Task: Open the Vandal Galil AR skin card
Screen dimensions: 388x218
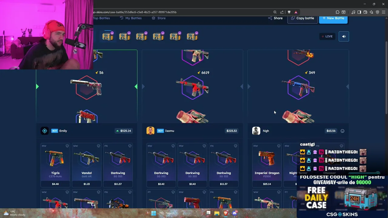Action: coord(87,165)
